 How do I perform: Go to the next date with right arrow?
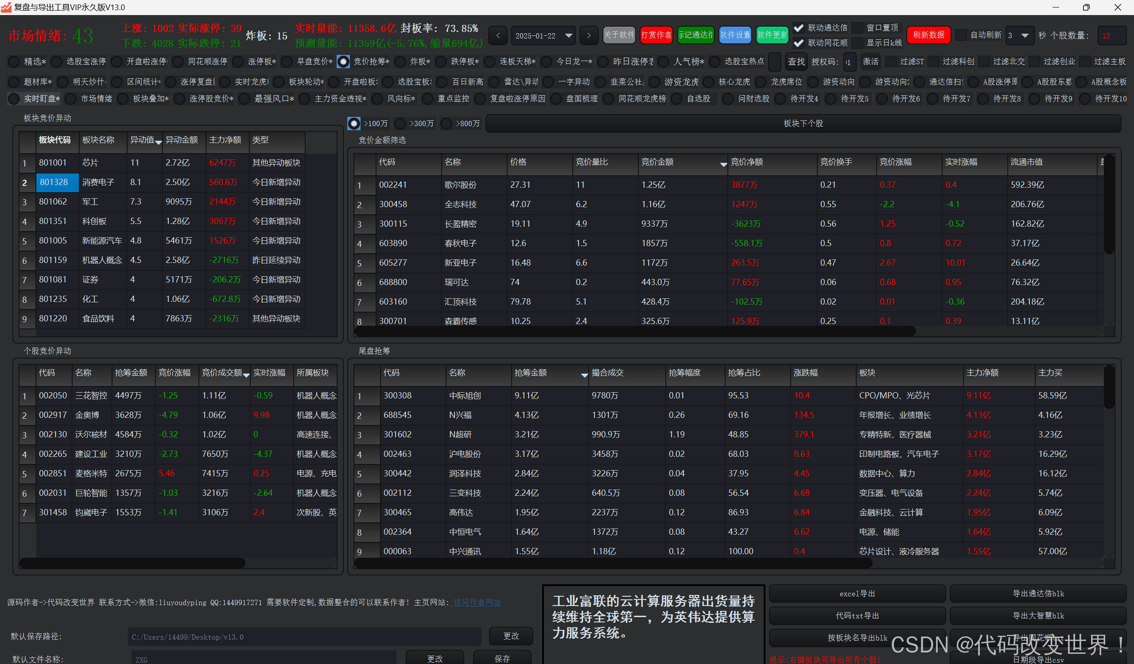pyautogui.click(x=589, y=35)
